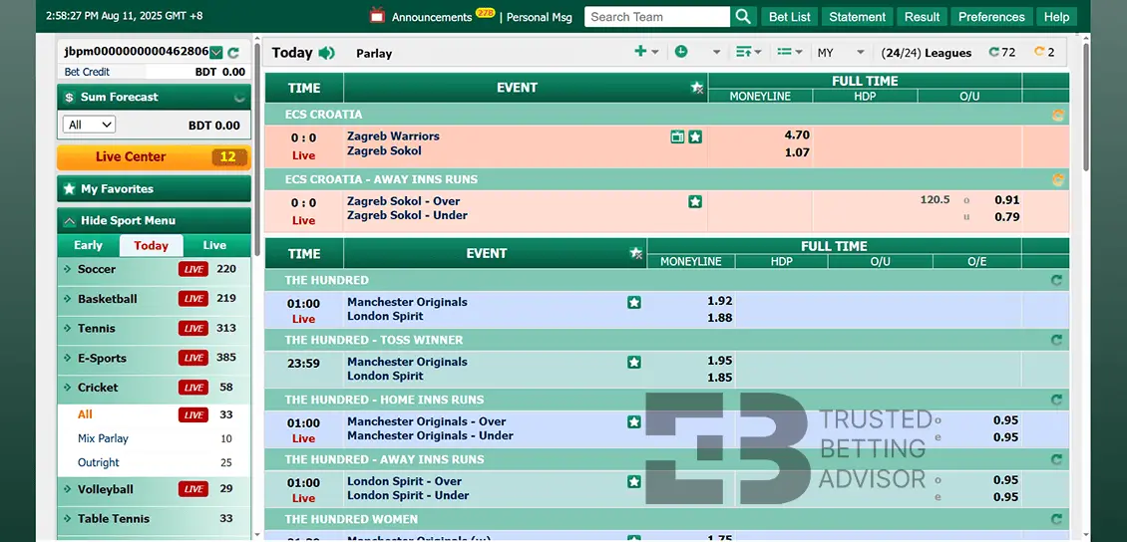
Task: Open the MY odds type dropdown
Action: click(841, 53)
